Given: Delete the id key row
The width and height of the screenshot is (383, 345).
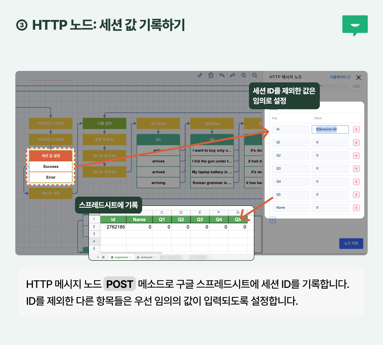Looking at the screenshot, I should pos(356,130).
